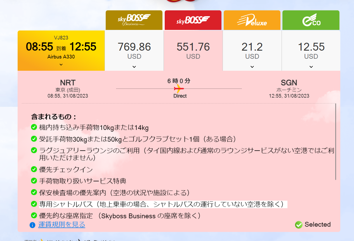Click the ホーチミン city name

tap(289, 90)
